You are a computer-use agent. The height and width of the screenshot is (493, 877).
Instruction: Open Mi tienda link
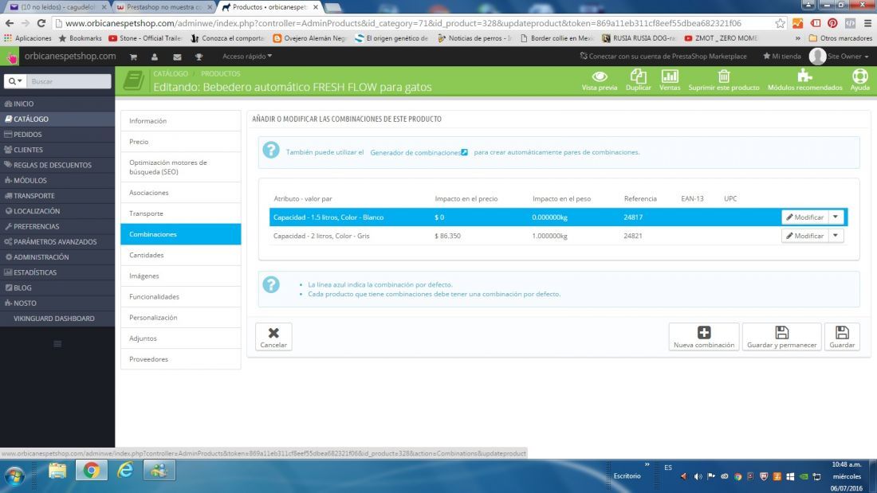pos(782,57)
